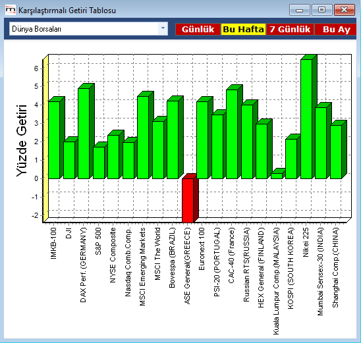Click the MSCI The World label

point(157,253)
